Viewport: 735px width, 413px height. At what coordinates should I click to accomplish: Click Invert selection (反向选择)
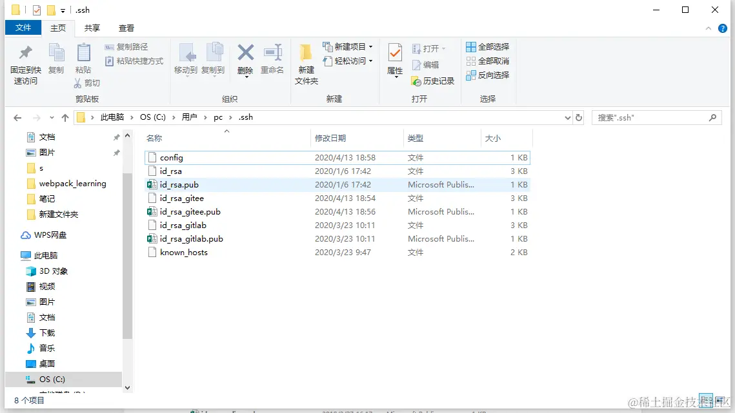pos(487,75)
